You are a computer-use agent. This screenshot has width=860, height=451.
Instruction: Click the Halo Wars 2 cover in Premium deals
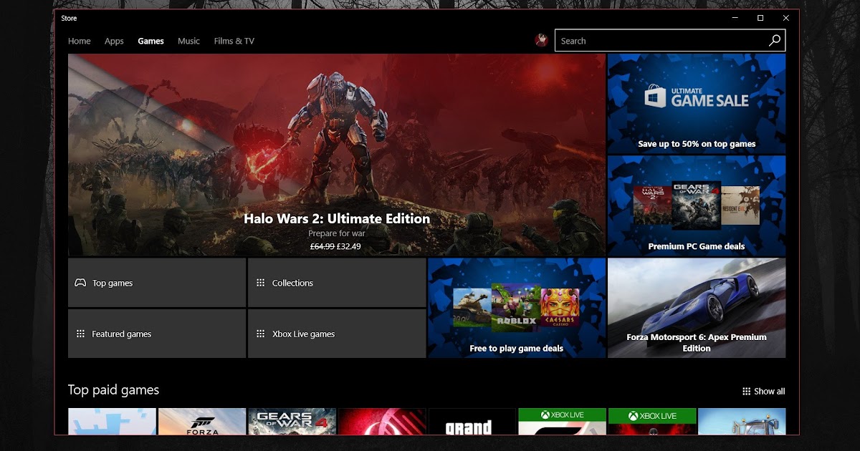pos(652,205)
